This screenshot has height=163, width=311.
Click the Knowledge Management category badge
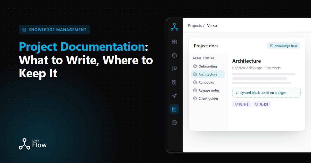coord(54,29)
